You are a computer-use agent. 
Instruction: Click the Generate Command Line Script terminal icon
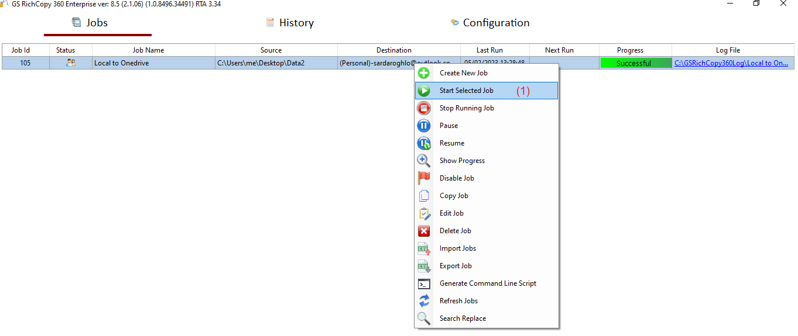(424, 283)
